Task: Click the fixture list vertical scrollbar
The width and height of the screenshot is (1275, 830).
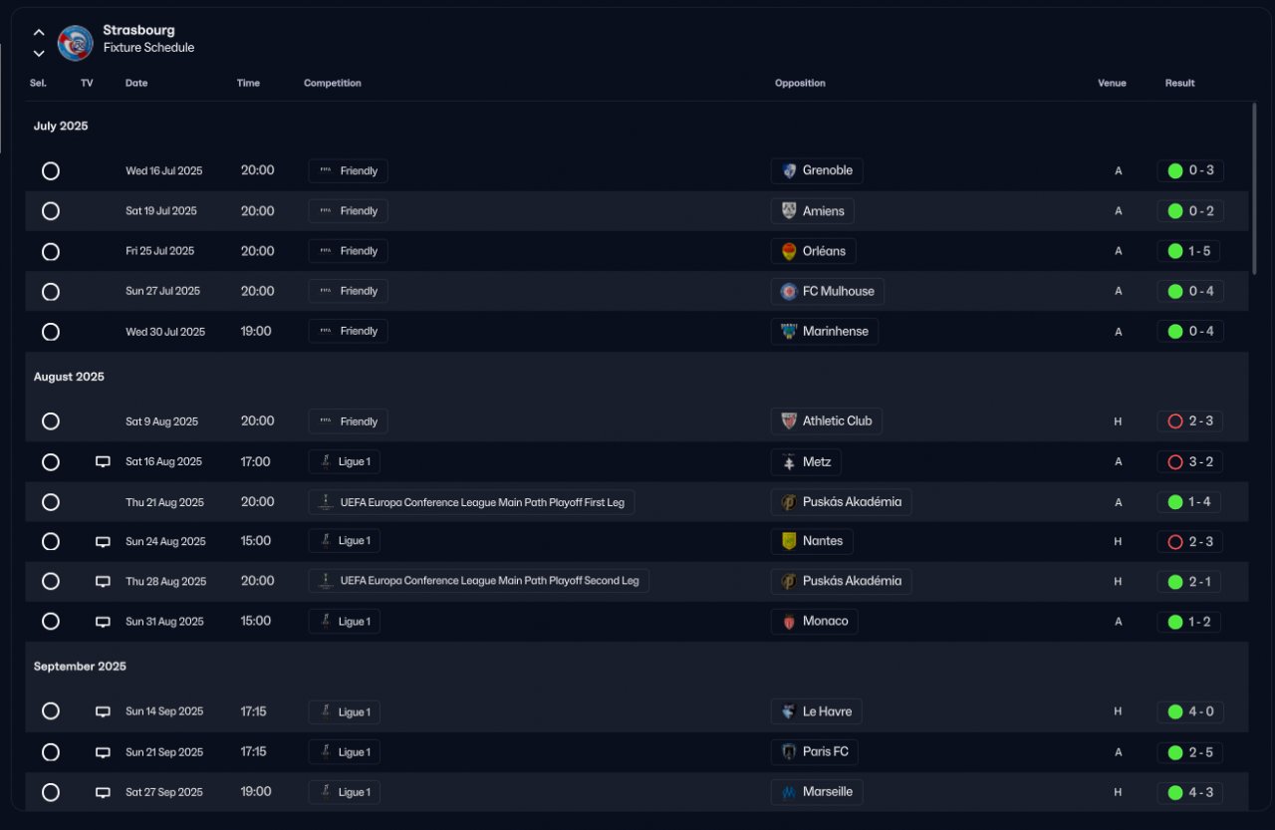Action: (1254, 188)
